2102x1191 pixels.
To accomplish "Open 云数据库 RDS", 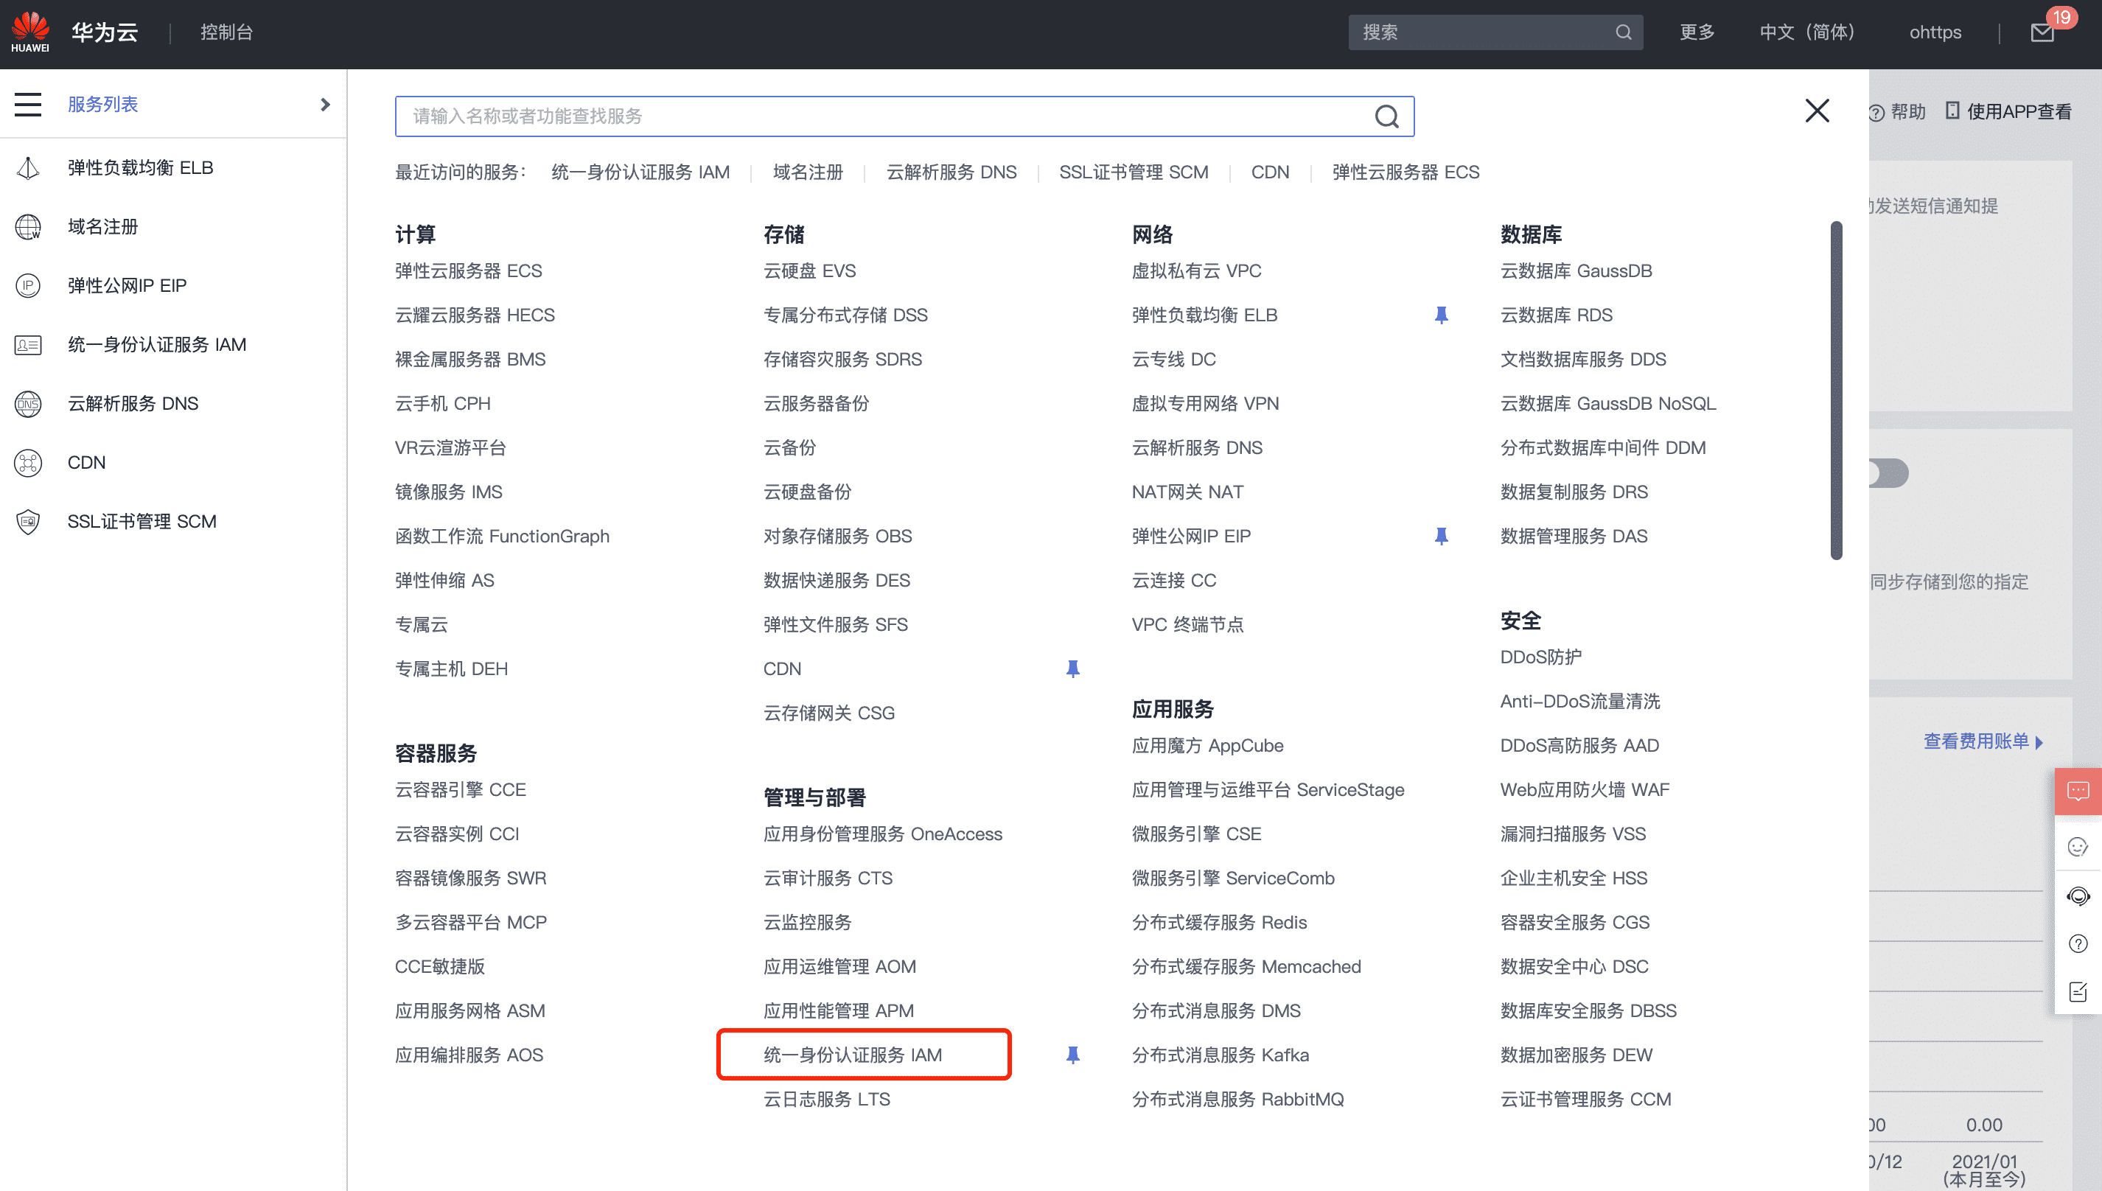I will pyautogui.click(x=1557, y=315).
